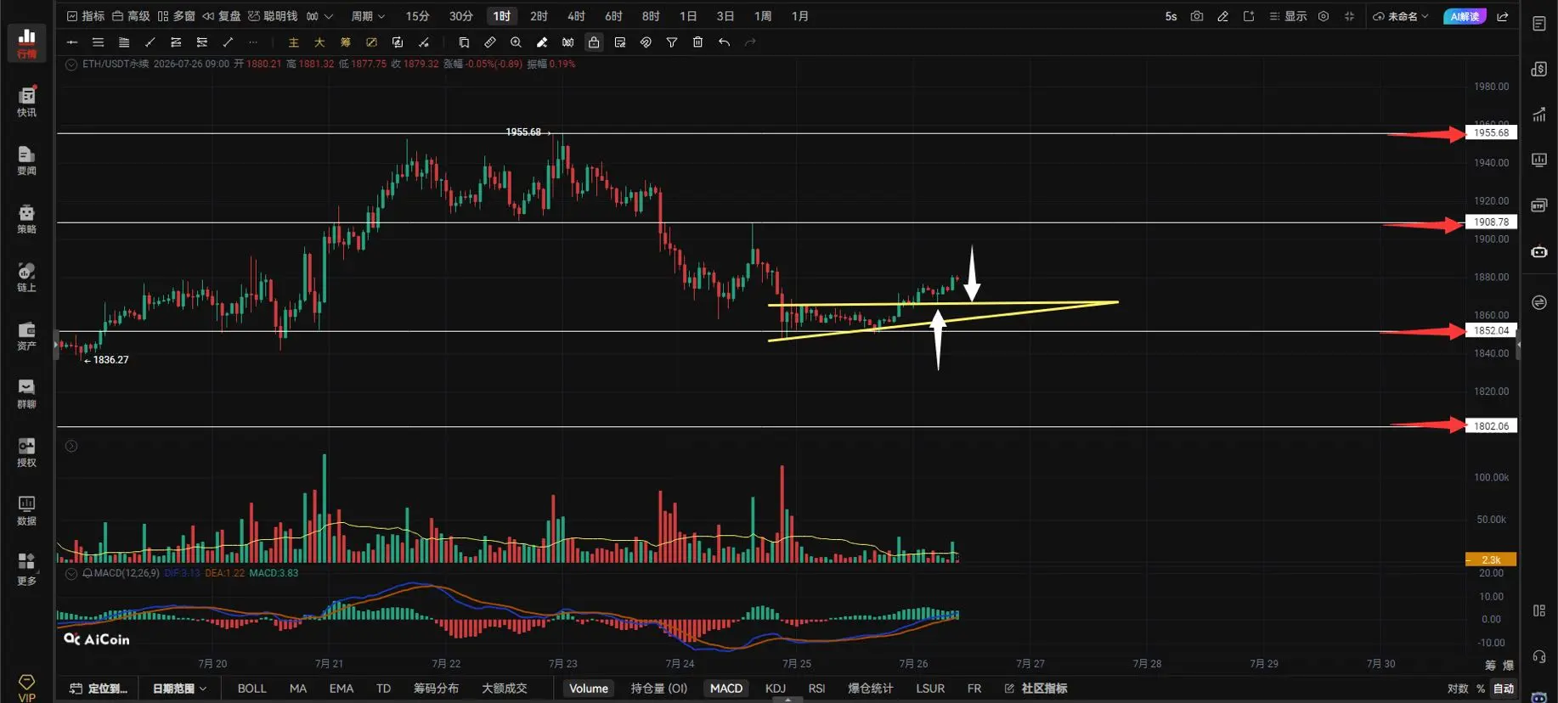
Task: Toggle the 筹 chip distribution indicator in toolbar
Action: [346, 42]
